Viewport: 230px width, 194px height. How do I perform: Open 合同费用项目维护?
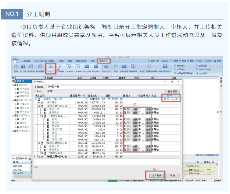pos(184,73)
